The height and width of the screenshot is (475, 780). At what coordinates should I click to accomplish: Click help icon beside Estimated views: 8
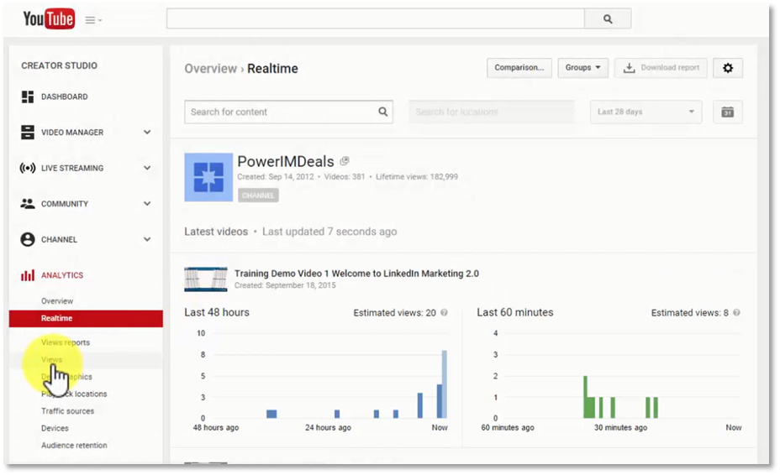tap(737, 312)
